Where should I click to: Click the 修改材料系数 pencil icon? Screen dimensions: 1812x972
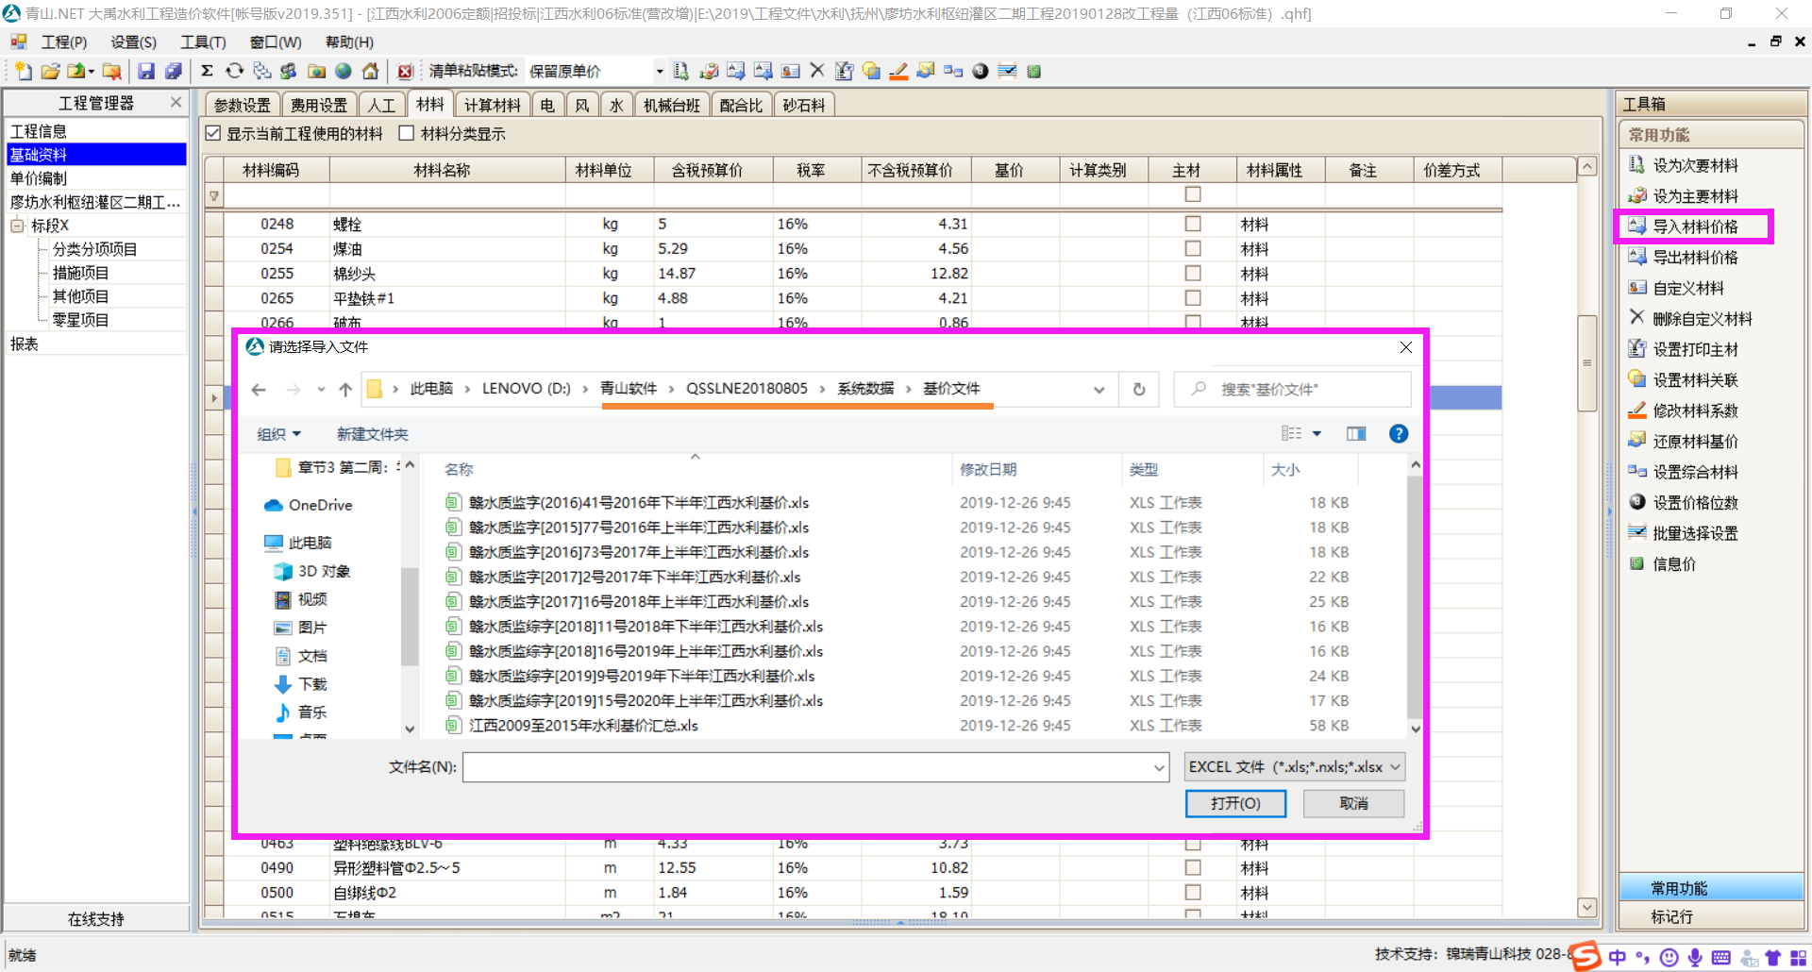1637,411
